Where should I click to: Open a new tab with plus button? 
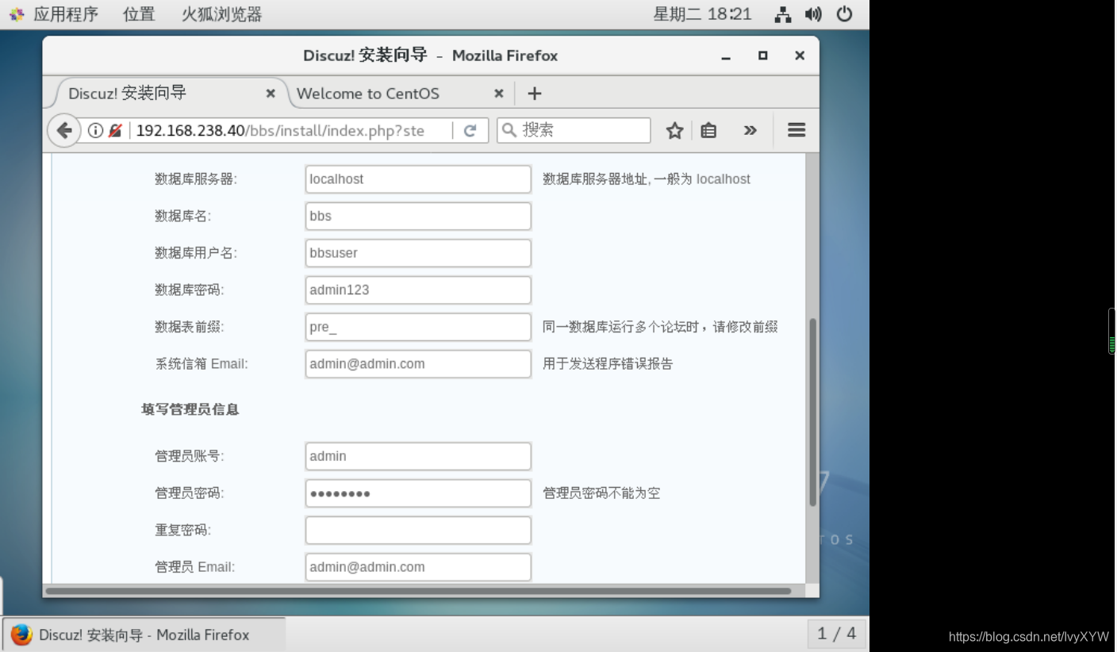[x=535, y=93]
